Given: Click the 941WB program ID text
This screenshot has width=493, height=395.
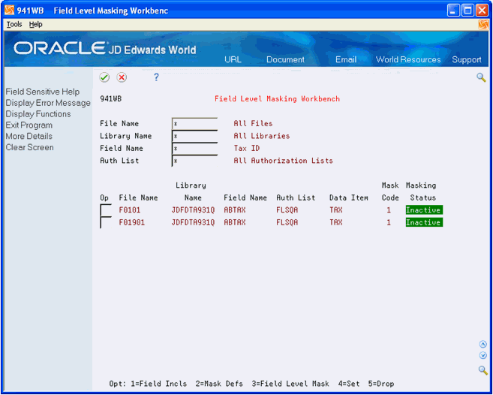Looking at the screenshot, I should click(110, 99).
